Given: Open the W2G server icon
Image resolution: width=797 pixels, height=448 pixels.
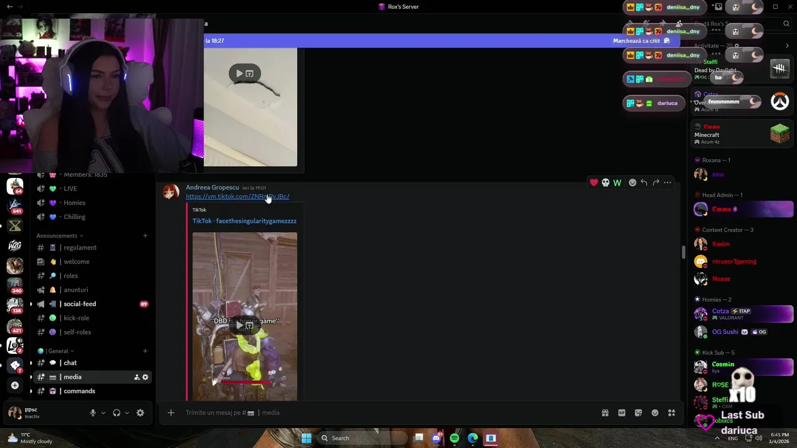Looking at the screenshot, I should [x=15, y=245].
